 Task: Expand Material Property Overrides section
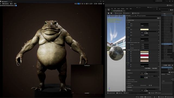pyautogui.click(x=127, y=82)
